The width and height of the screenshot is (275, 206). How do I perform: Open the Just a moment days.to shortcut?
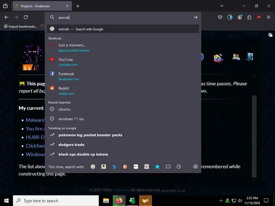pyautogui.click(x=123, y=48)
